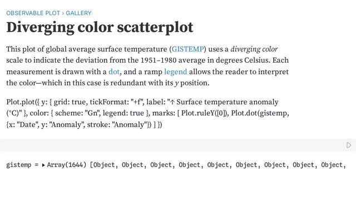
Task: Open the dot mark documentation link
Action: point(114,72)
